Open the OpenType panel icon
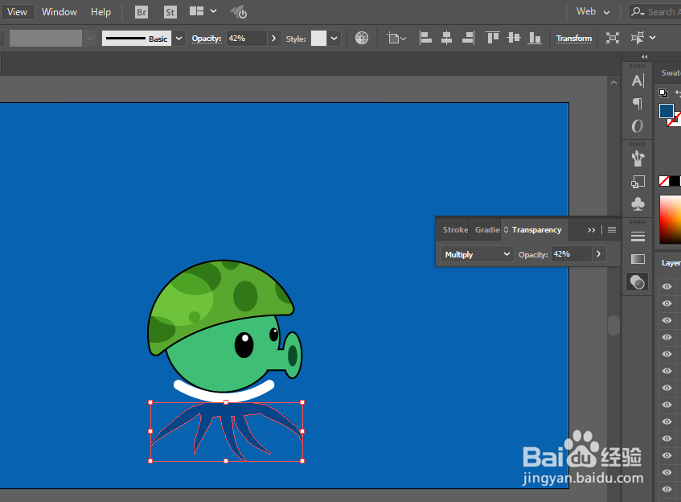681x502 pixels. pyautogui.click(x=638, y=126)
